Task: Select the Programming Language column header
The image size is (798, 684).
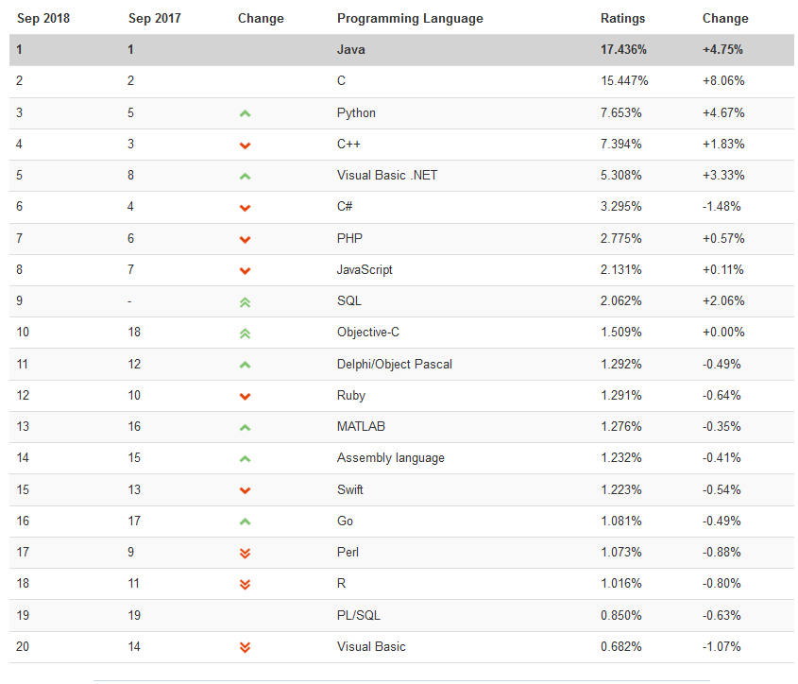Action: [410, 18]
